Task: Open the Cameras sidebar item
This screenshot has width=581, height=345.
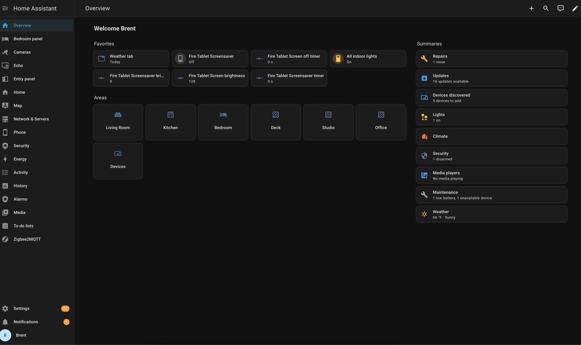Action: pos(37,52)
